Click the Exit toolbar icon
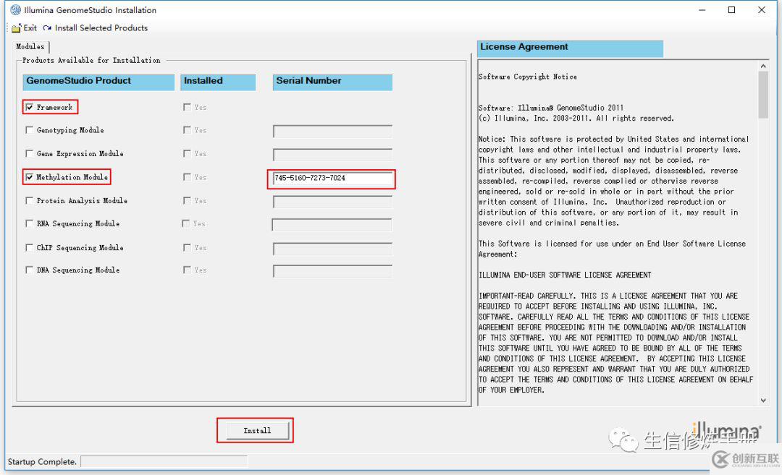This screenshot has height=475, width=782. 17,28
